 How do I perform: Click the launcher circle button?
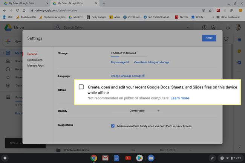pyautogui.click(x=5, y=158)
